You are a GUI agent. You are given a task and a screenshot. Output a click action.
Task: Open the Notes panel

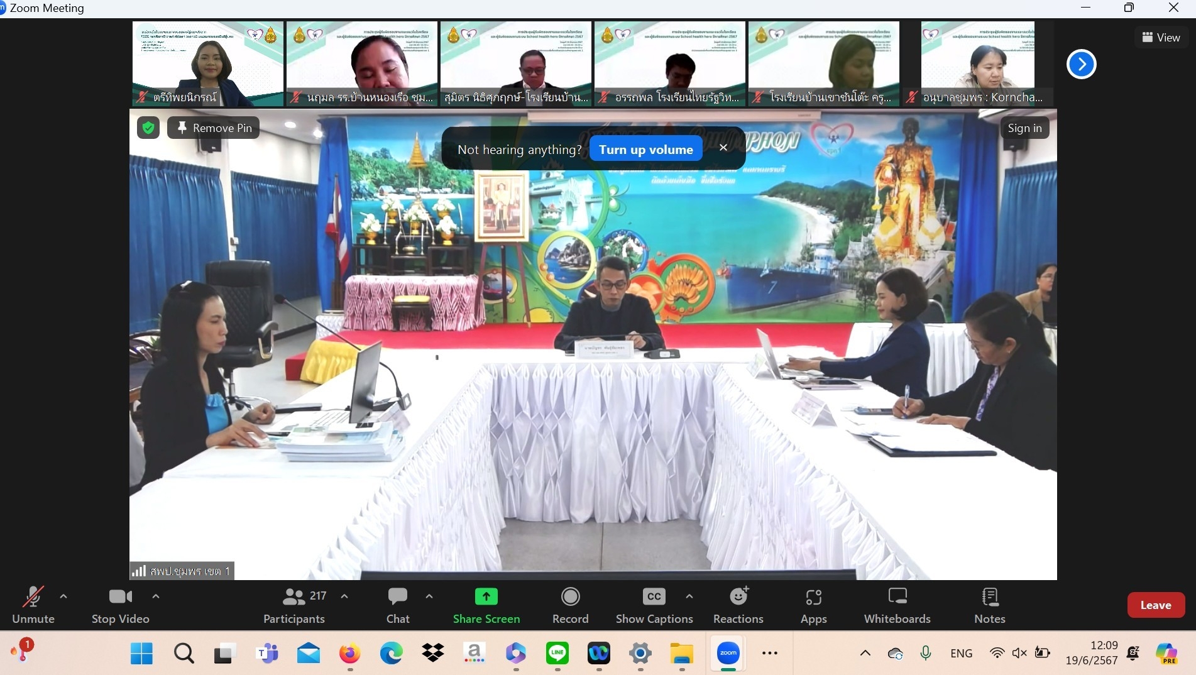coord(989,605)
